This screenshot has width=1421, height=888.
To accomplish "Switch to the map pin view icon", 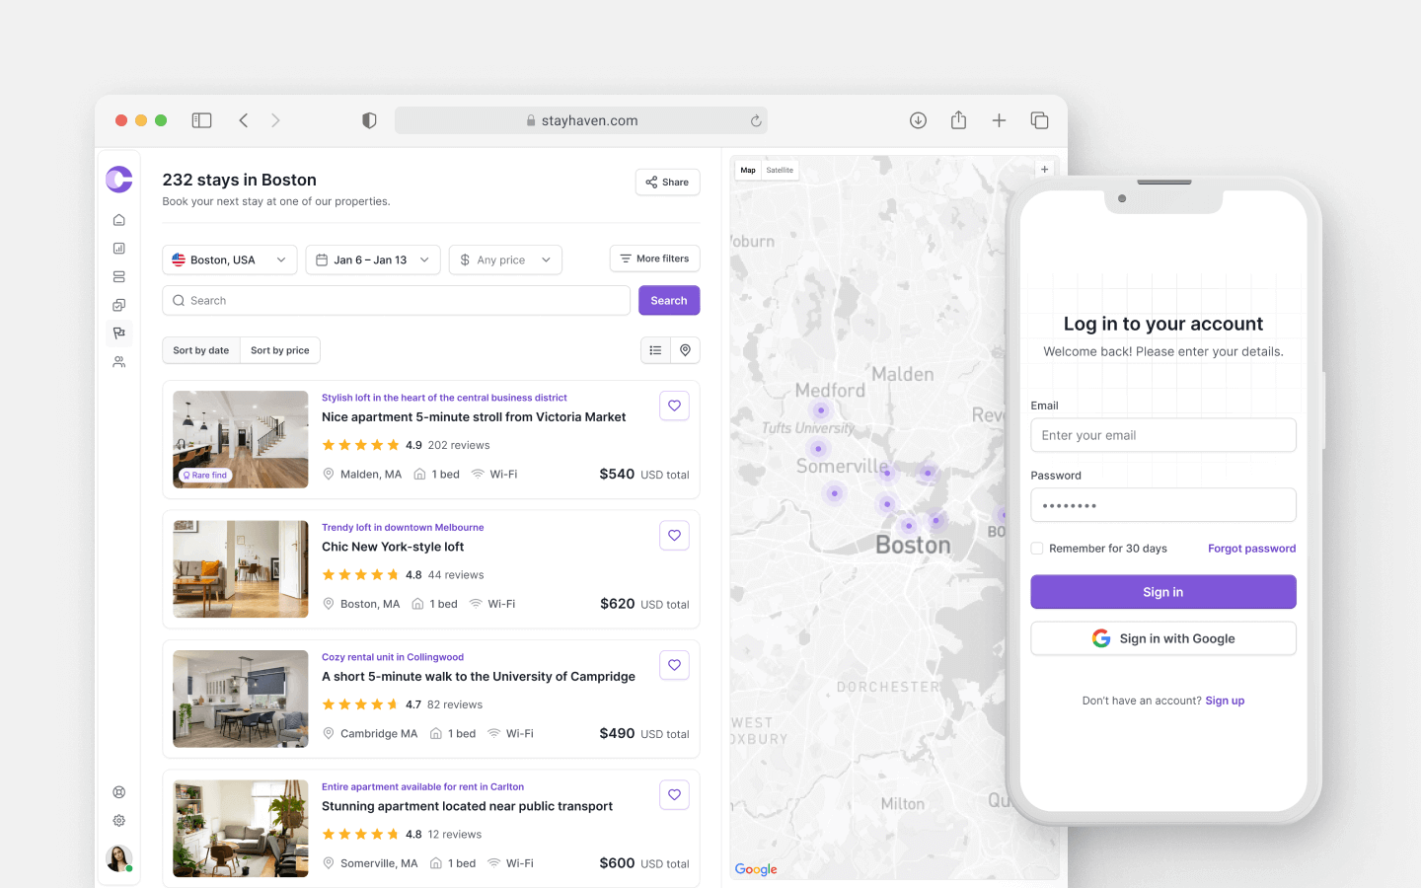I will 686,350.
